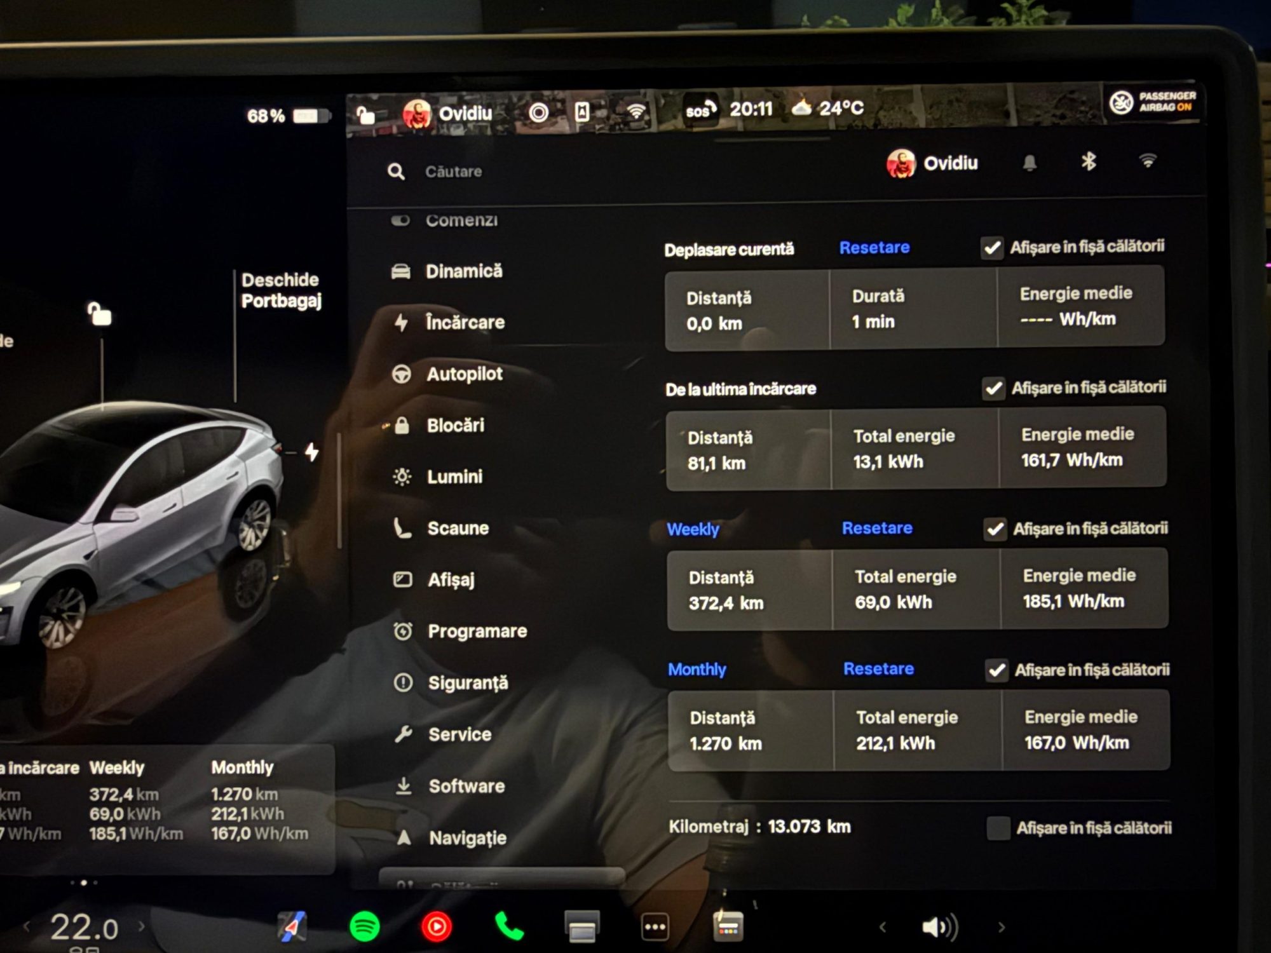This screenshot has width=1271, height=953.
Task: Open the Comenzi menu
Action: click(x=445, y=220)
